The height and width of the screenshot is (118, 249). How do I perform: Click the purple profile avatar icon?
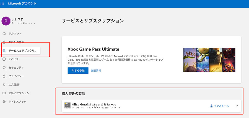(x=5, y=20)
